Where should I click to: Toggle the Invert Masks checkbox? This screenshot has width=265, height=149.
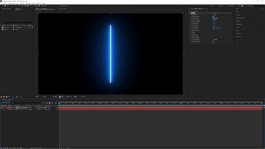(213, 41)
